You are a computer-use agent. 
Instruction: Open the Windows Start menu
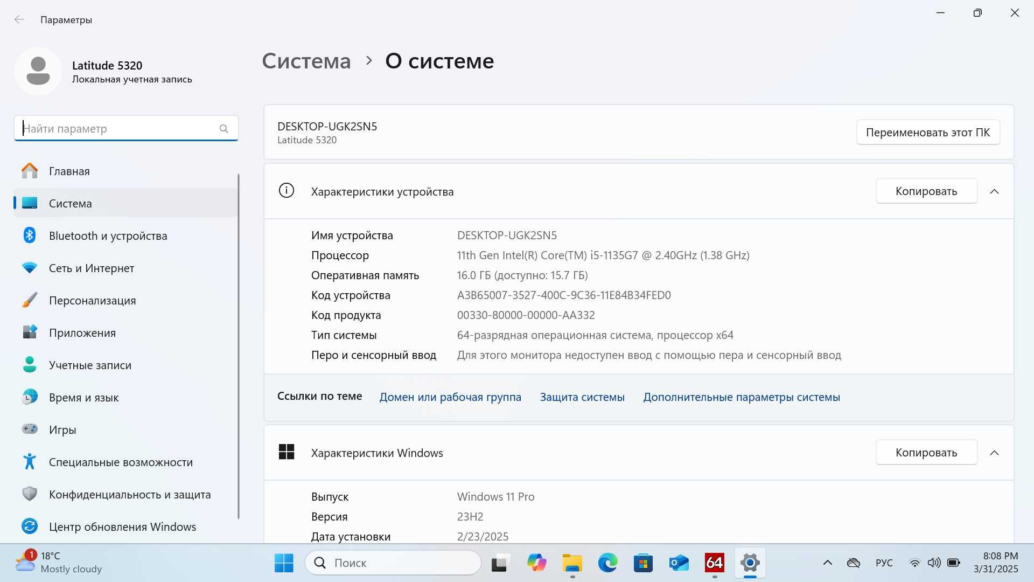tap(284, 563)
